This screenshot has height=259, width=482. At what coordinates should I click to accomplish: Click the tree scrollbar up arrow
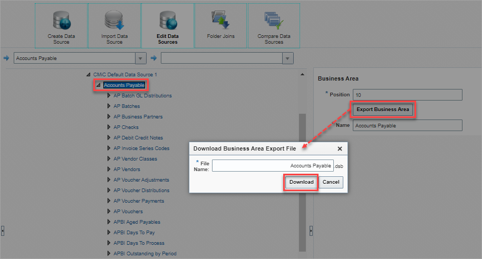pos(303,74)
